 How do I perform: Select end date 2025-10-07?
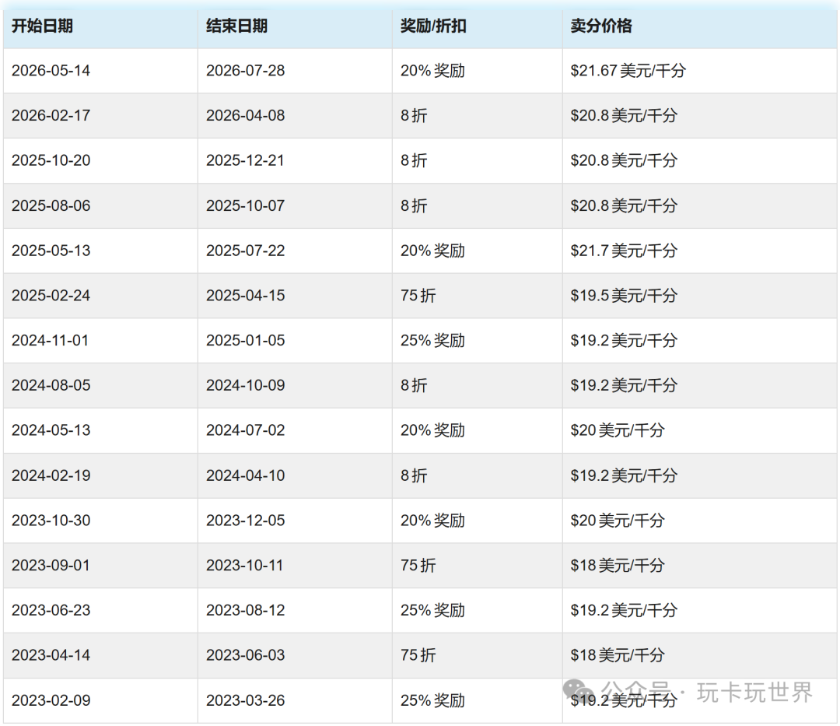(x=245, y=205)
